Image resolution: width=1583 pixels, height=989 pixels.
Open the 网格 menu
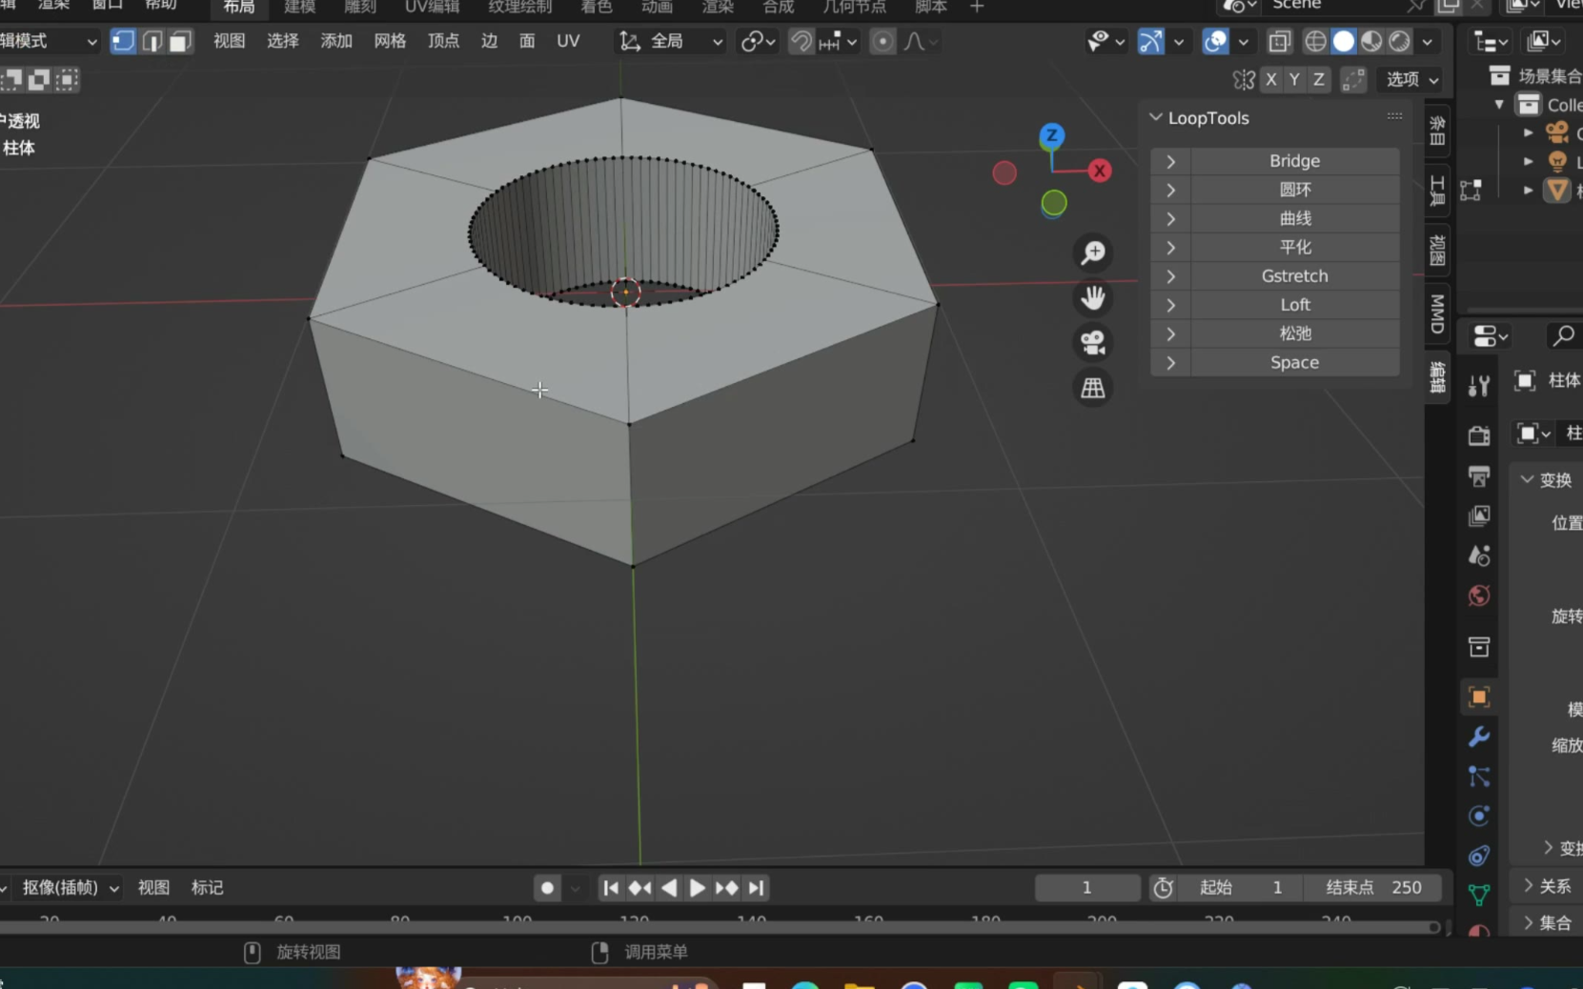390,41
